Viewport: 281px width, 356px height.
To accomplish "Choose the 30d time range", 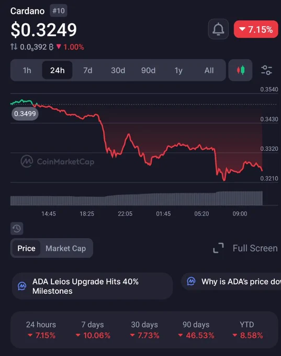I will point(118,70).
